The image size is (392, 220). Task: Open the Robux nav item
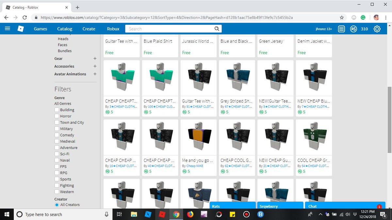pyautogui.click(x=113, y=29)
